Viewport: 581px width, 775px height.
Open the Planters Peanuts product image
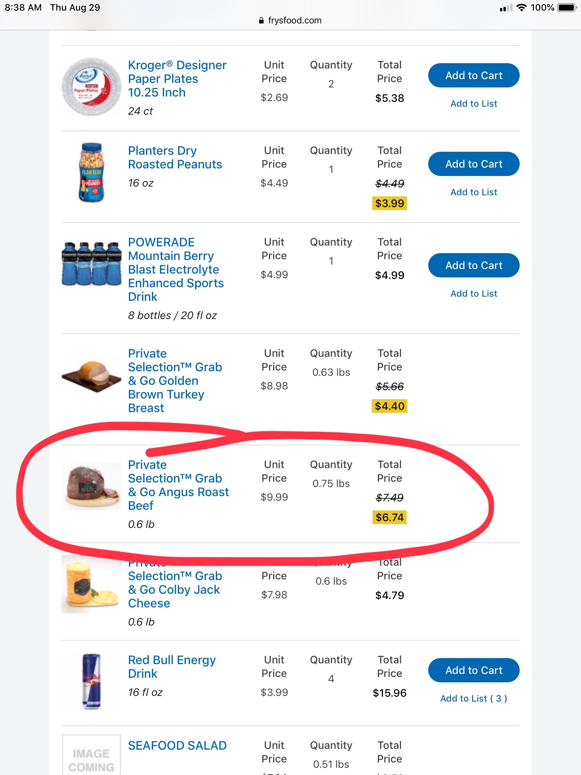pyautogui.click(x=92, y=173)
